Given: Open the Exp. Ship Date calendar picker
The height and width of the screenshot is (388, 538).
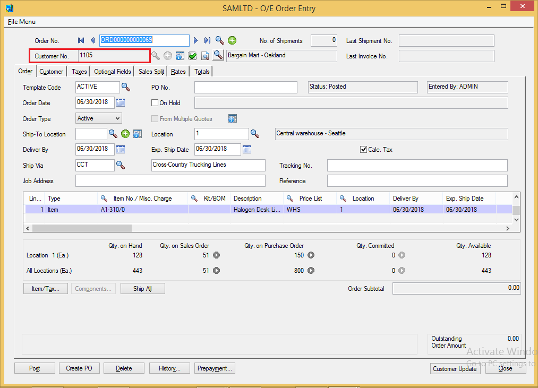Looking at the screenshot, I should pos(247,149).
